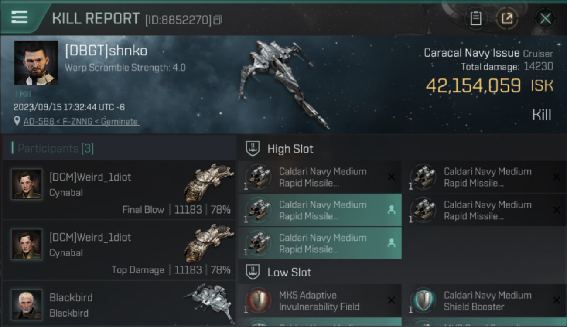Open shnko's pilot portrait
Screen dimensions: 567x327
36,63
